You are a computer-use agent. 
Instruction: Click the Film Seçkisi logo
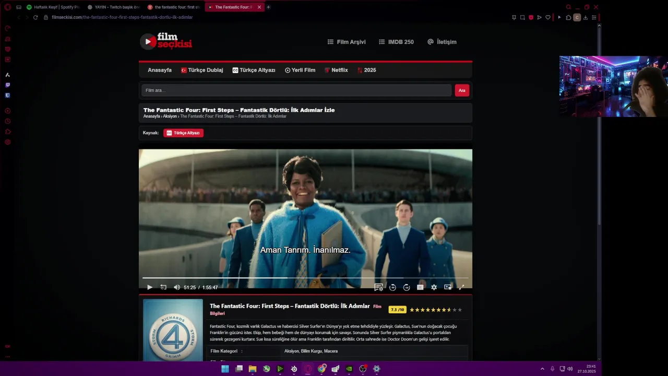pos(166,41)
